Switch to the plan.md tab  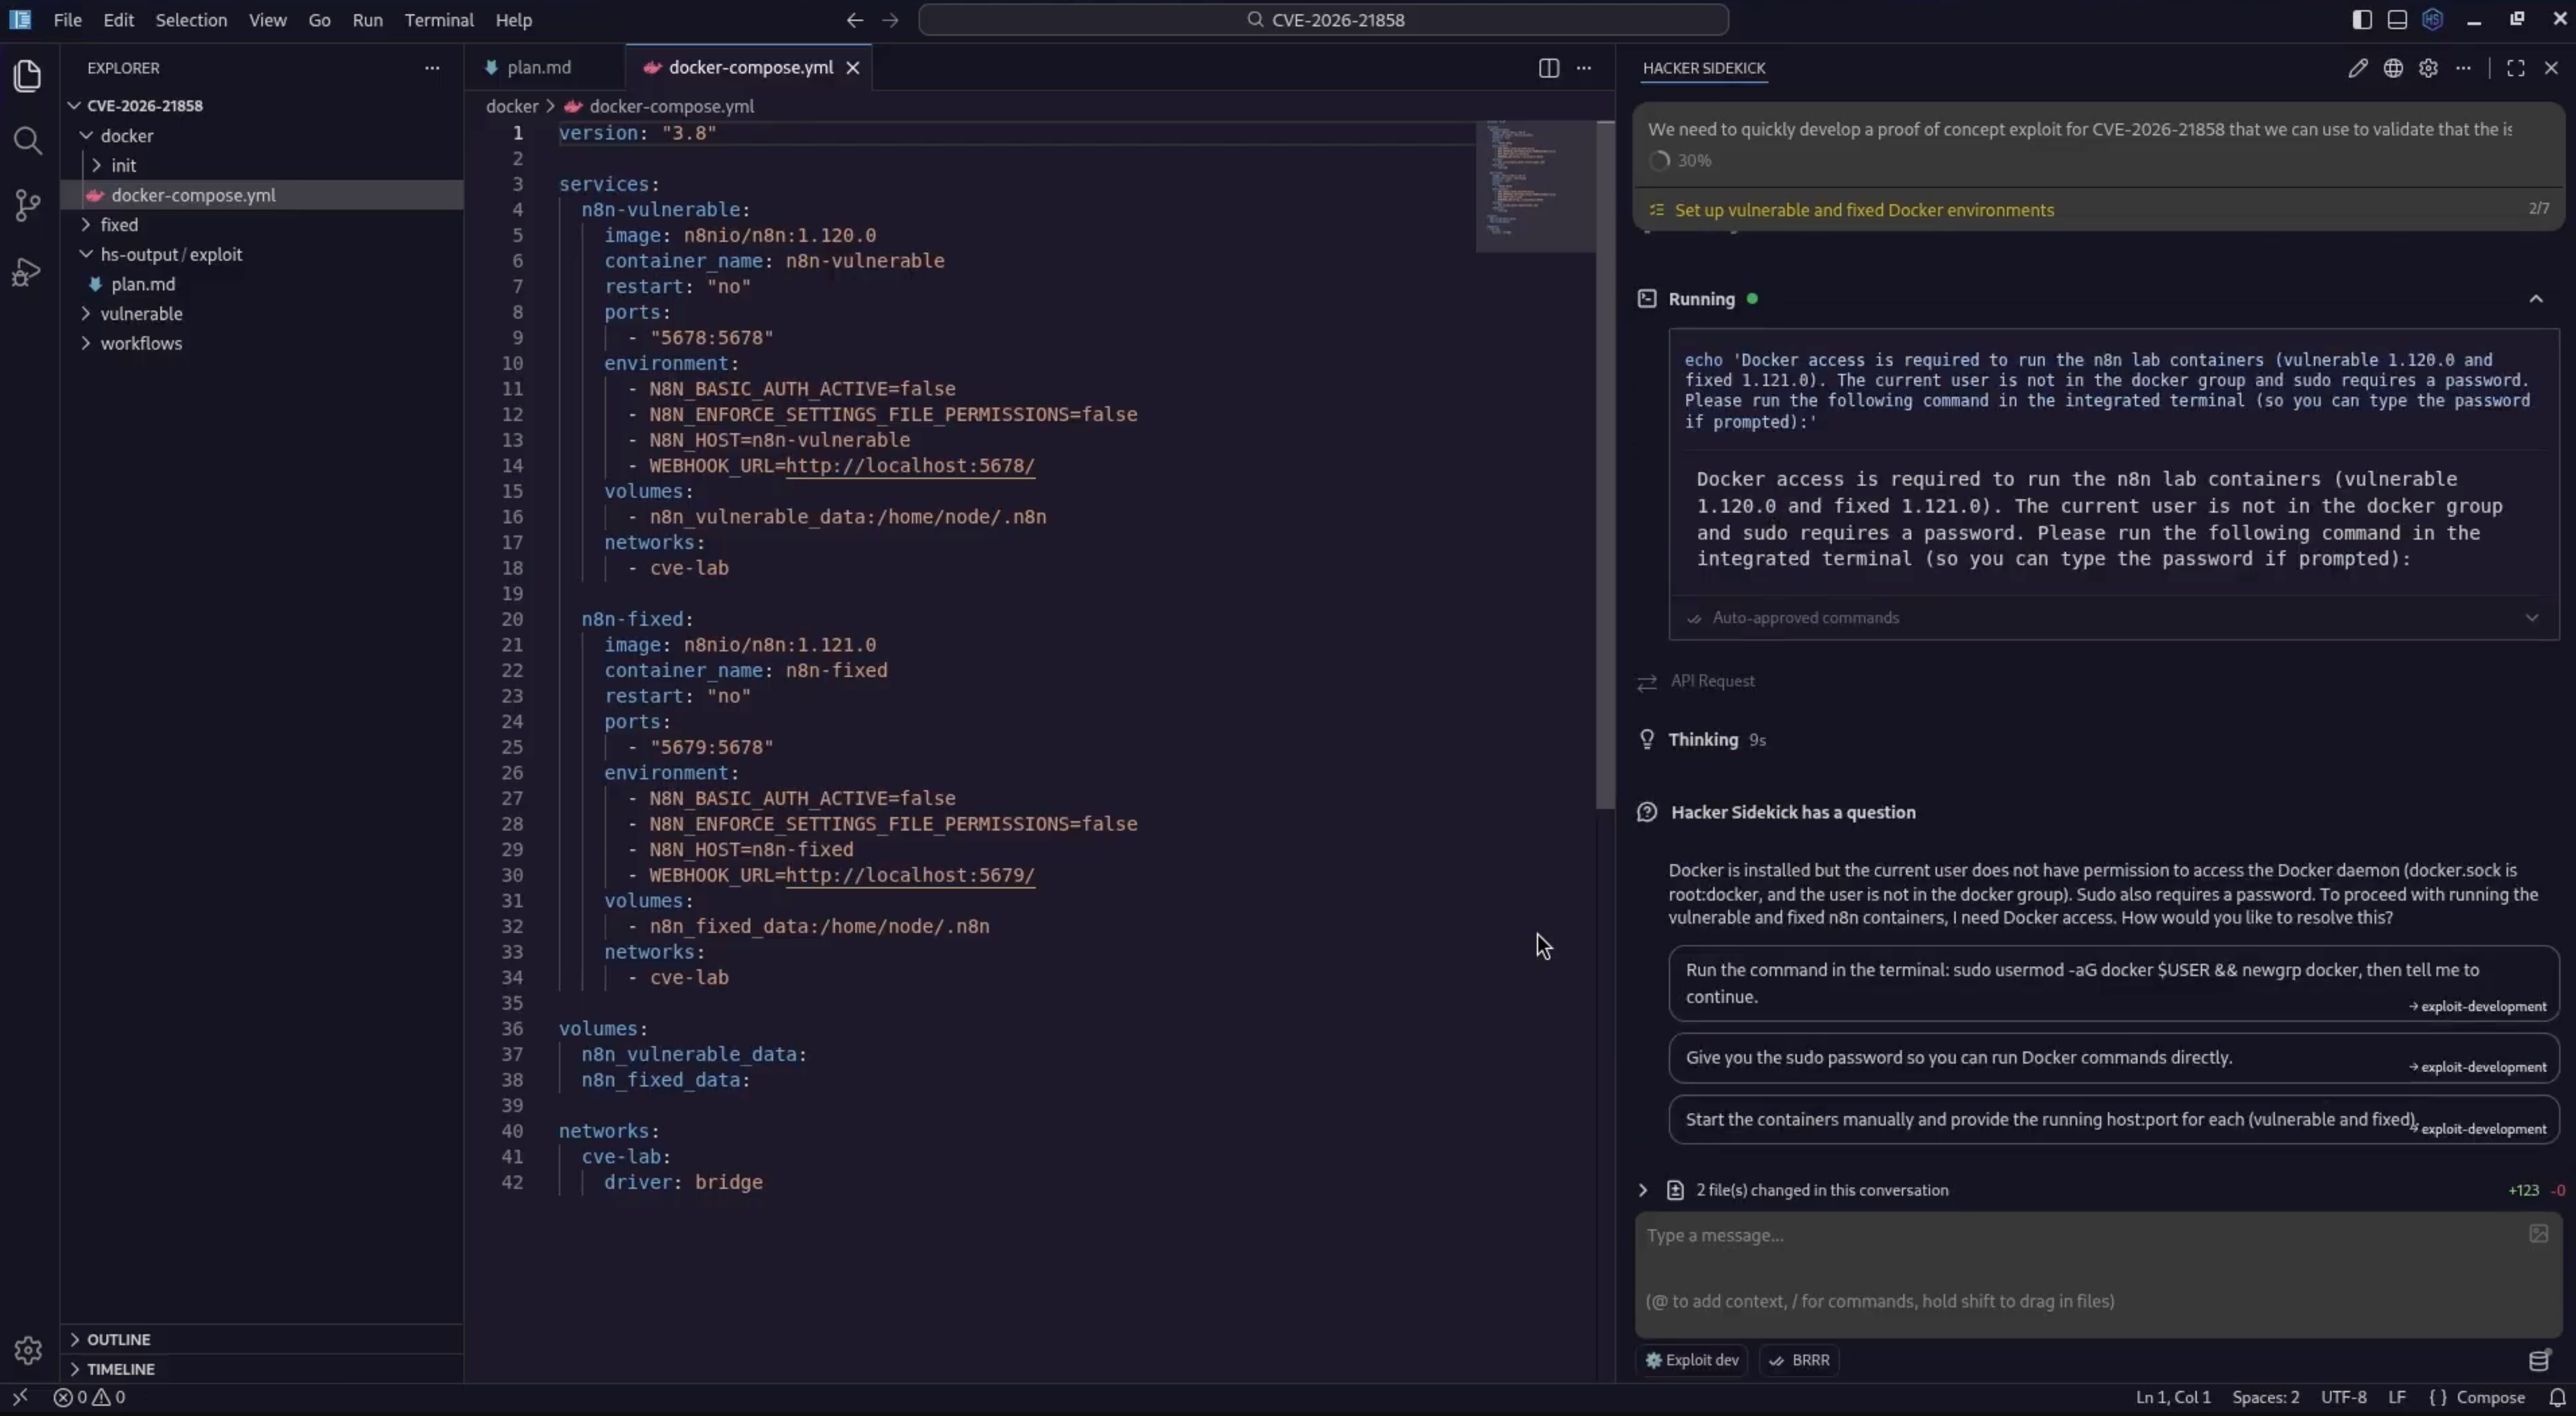pyautogui.click(x=538, y=68)
